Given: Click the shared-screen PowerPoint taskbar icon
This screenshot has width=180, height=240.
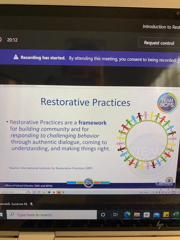Looking at the screenshot, I should pyautogui.click(x=54, y=192).
